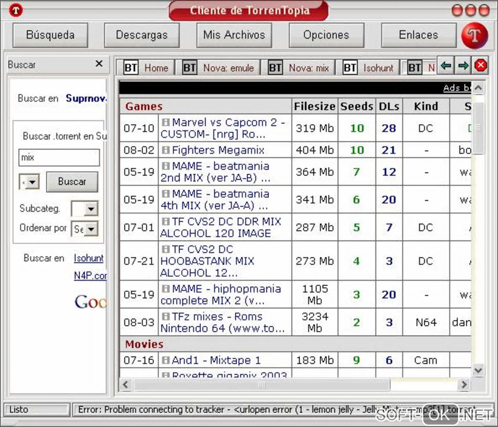The width and height of the screenshot is (498, 427).
Task: Open the Enlaces section
Action: coord(418,35)
